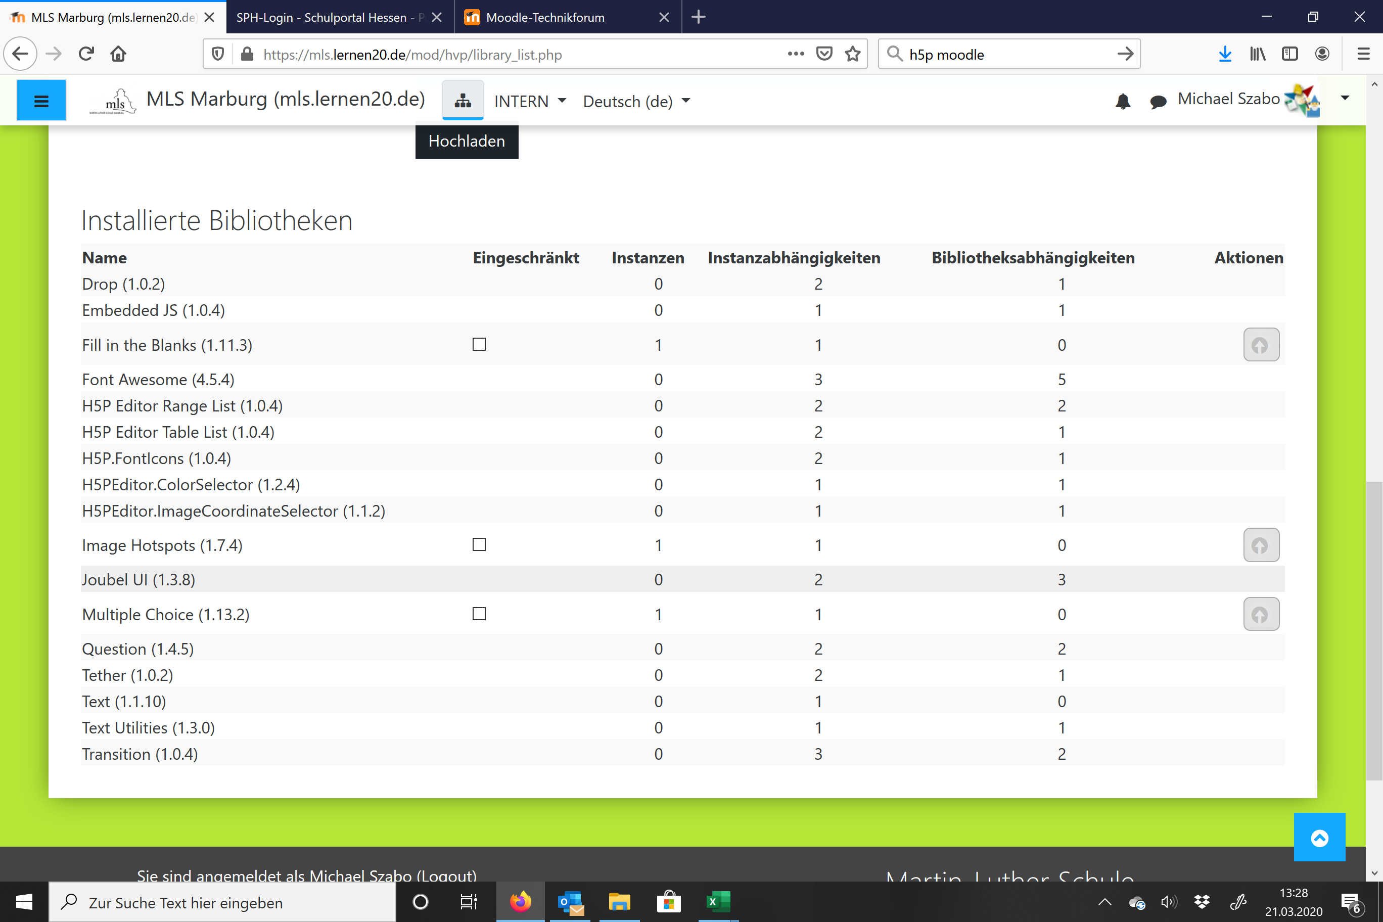This screenshot has width=1383, height=922.
Task: Restrict the Fill in the Blanks library
Action: [x=479, y=345]
